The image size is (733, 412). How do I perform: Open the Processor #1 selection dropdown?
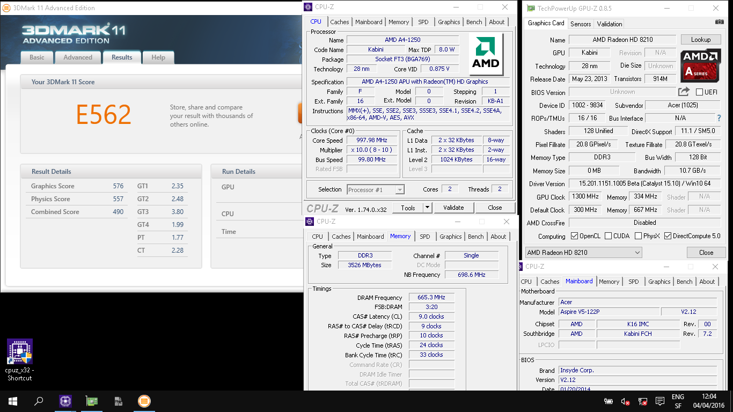pyautogui.click(x=376, y=189)
